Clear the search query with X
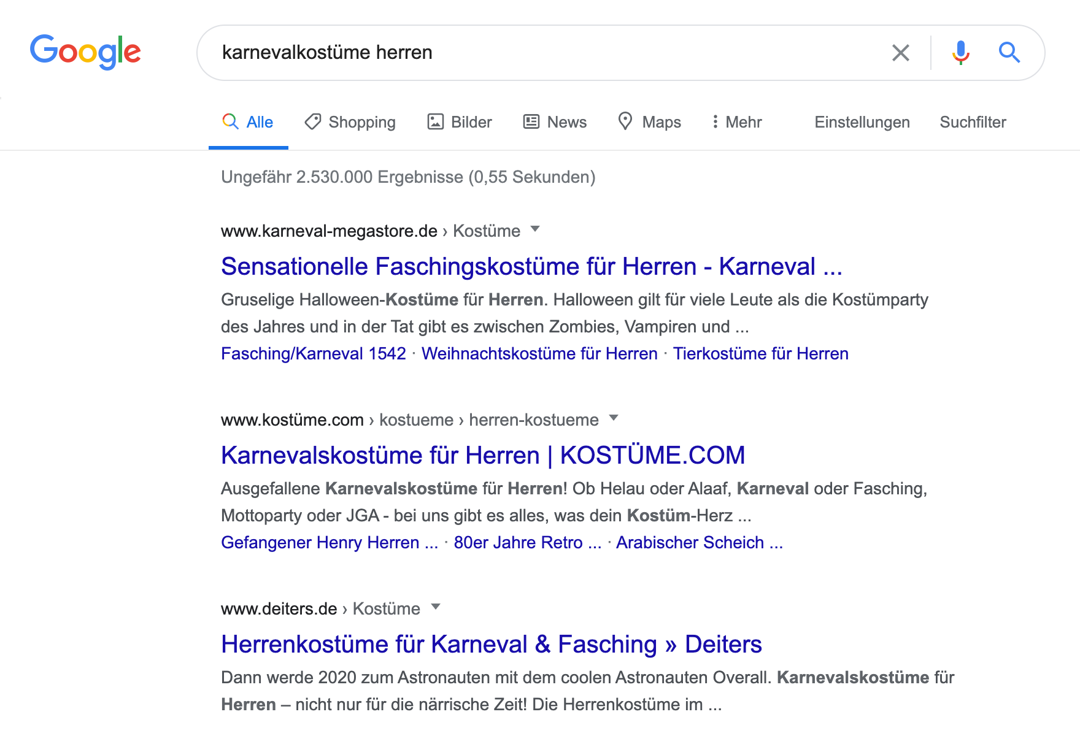The image size is (1080, 736). [900, 53]
